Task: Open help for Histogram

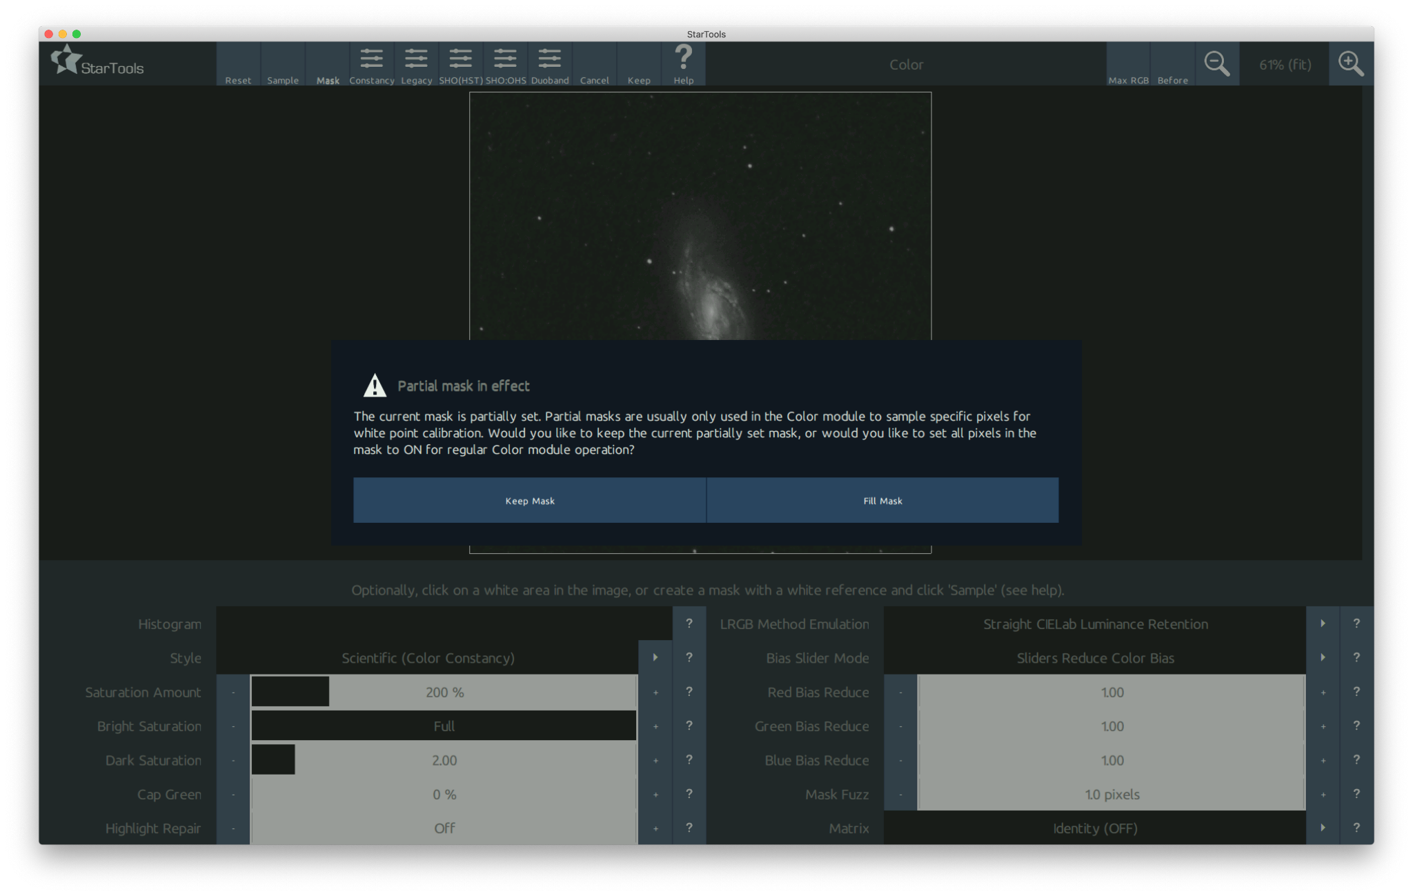Action: (x=689, y=624)
